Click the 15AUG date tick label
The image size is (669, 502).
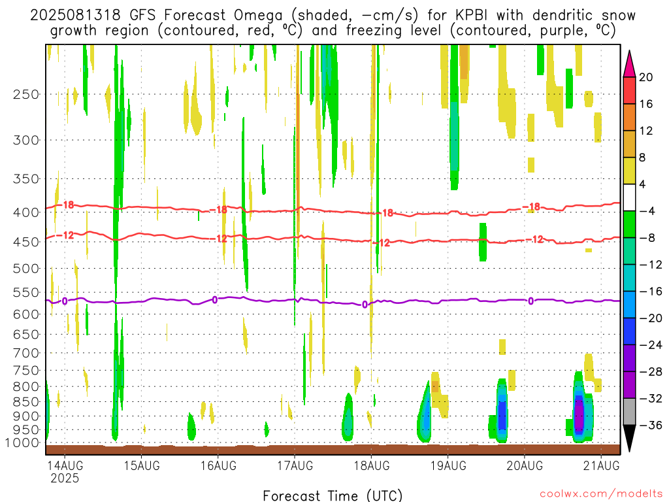tap(142, 465)
